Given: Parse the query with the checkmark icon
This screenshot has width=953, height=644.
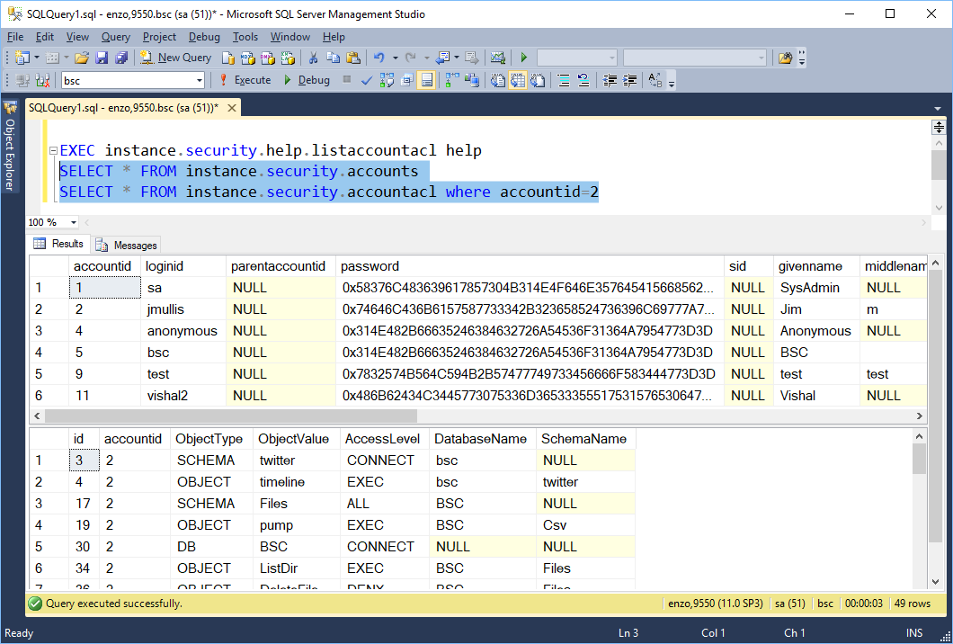Looking at the screenshot, I should pyautogui.click(x=367, y=80).
